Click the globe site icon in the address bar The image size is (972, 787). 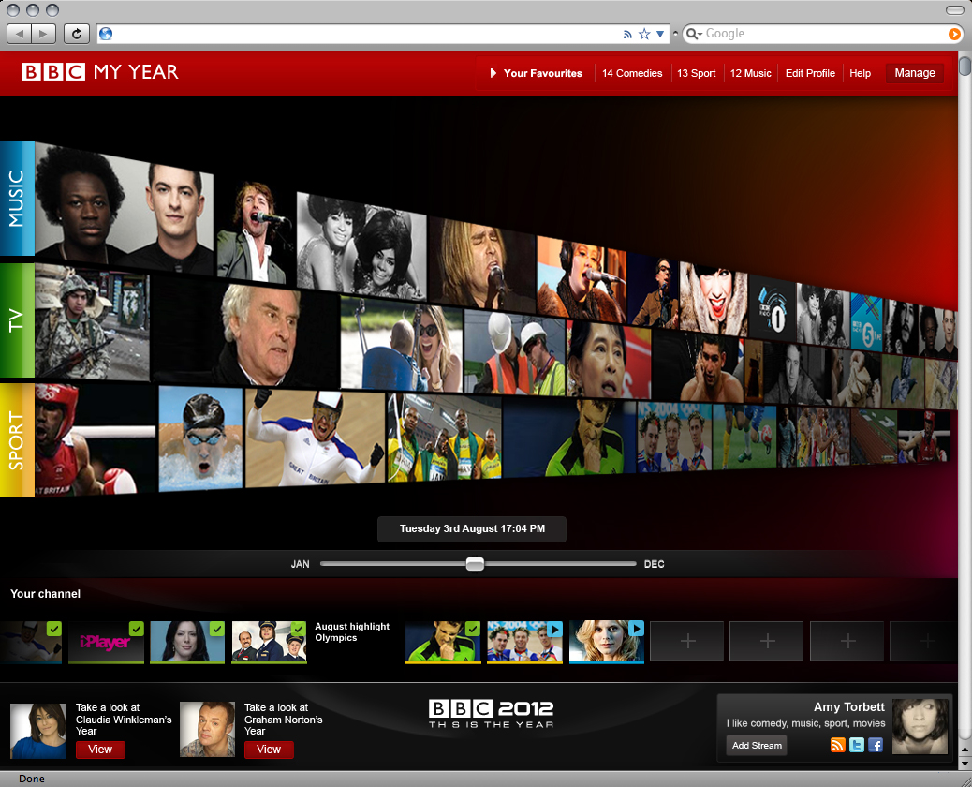pyautogui.click(x=106, y=34)
